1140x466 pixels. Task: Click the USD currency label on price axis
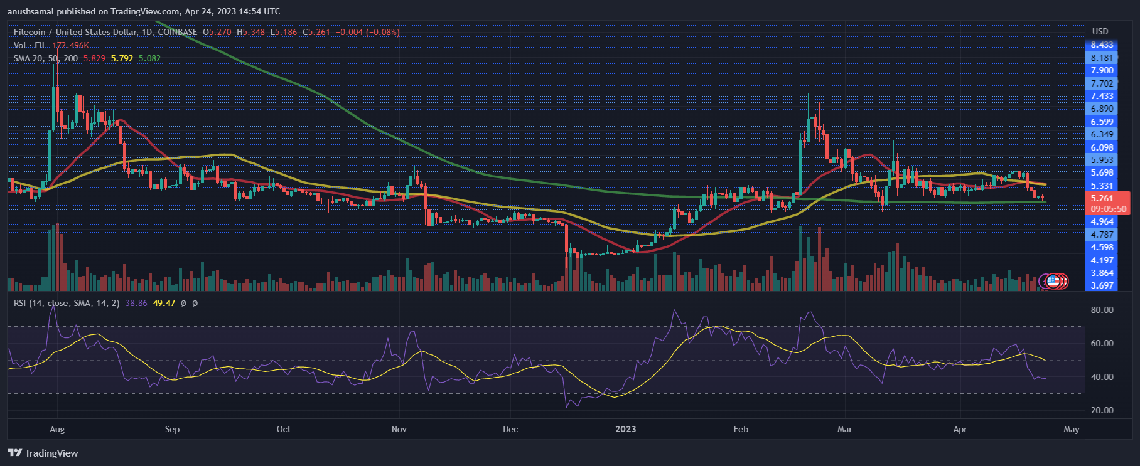pyautogui.click(x=1100, y=31)
